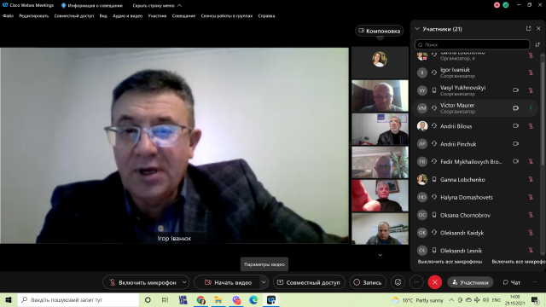
Task: Click the participant search field
Action: point(472,44)
